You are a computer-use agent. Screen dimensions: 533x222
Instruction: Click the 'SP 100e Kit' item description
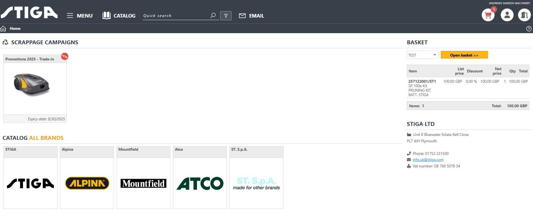[418, 86]
